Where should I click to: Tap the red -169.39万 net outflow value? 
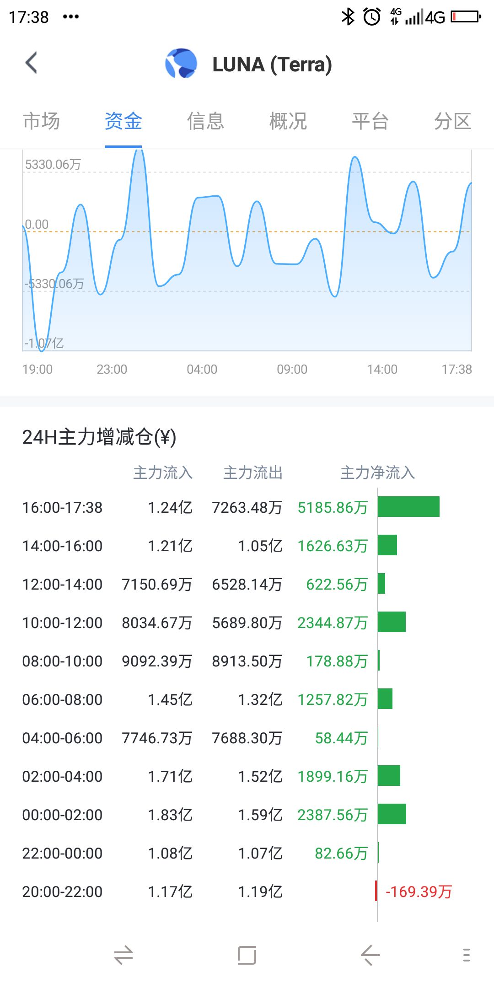419,891
